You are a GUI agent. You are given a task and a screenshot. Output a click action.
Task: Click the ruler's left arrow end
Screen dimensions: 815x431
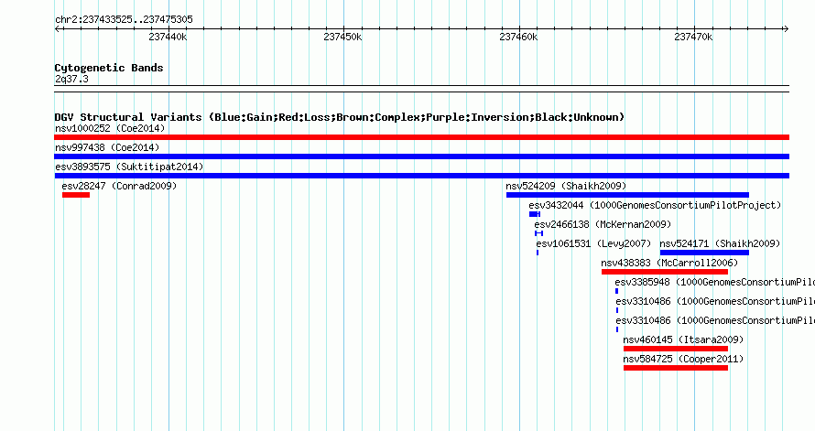point(58,29)
